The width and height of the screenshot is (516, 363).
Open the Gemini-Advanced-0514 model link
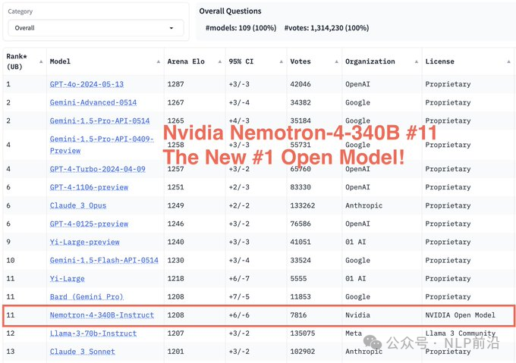point(93,103)
